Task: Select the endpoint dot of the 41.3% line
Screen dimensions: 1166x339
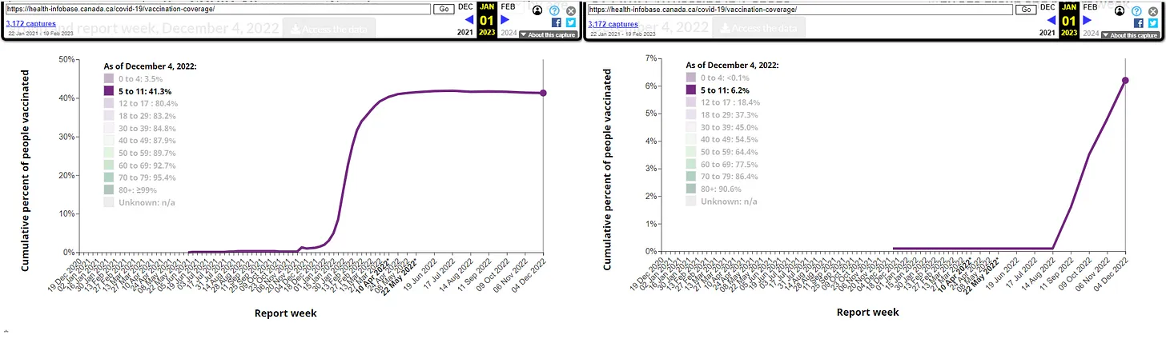Action: tap(543, 94)
